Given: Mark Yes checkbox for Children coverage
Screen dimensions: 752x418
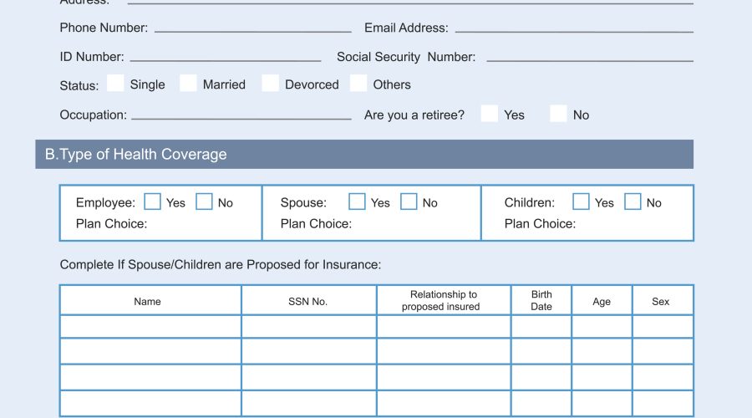Looking at the screenshot, I should click(581, 201).
